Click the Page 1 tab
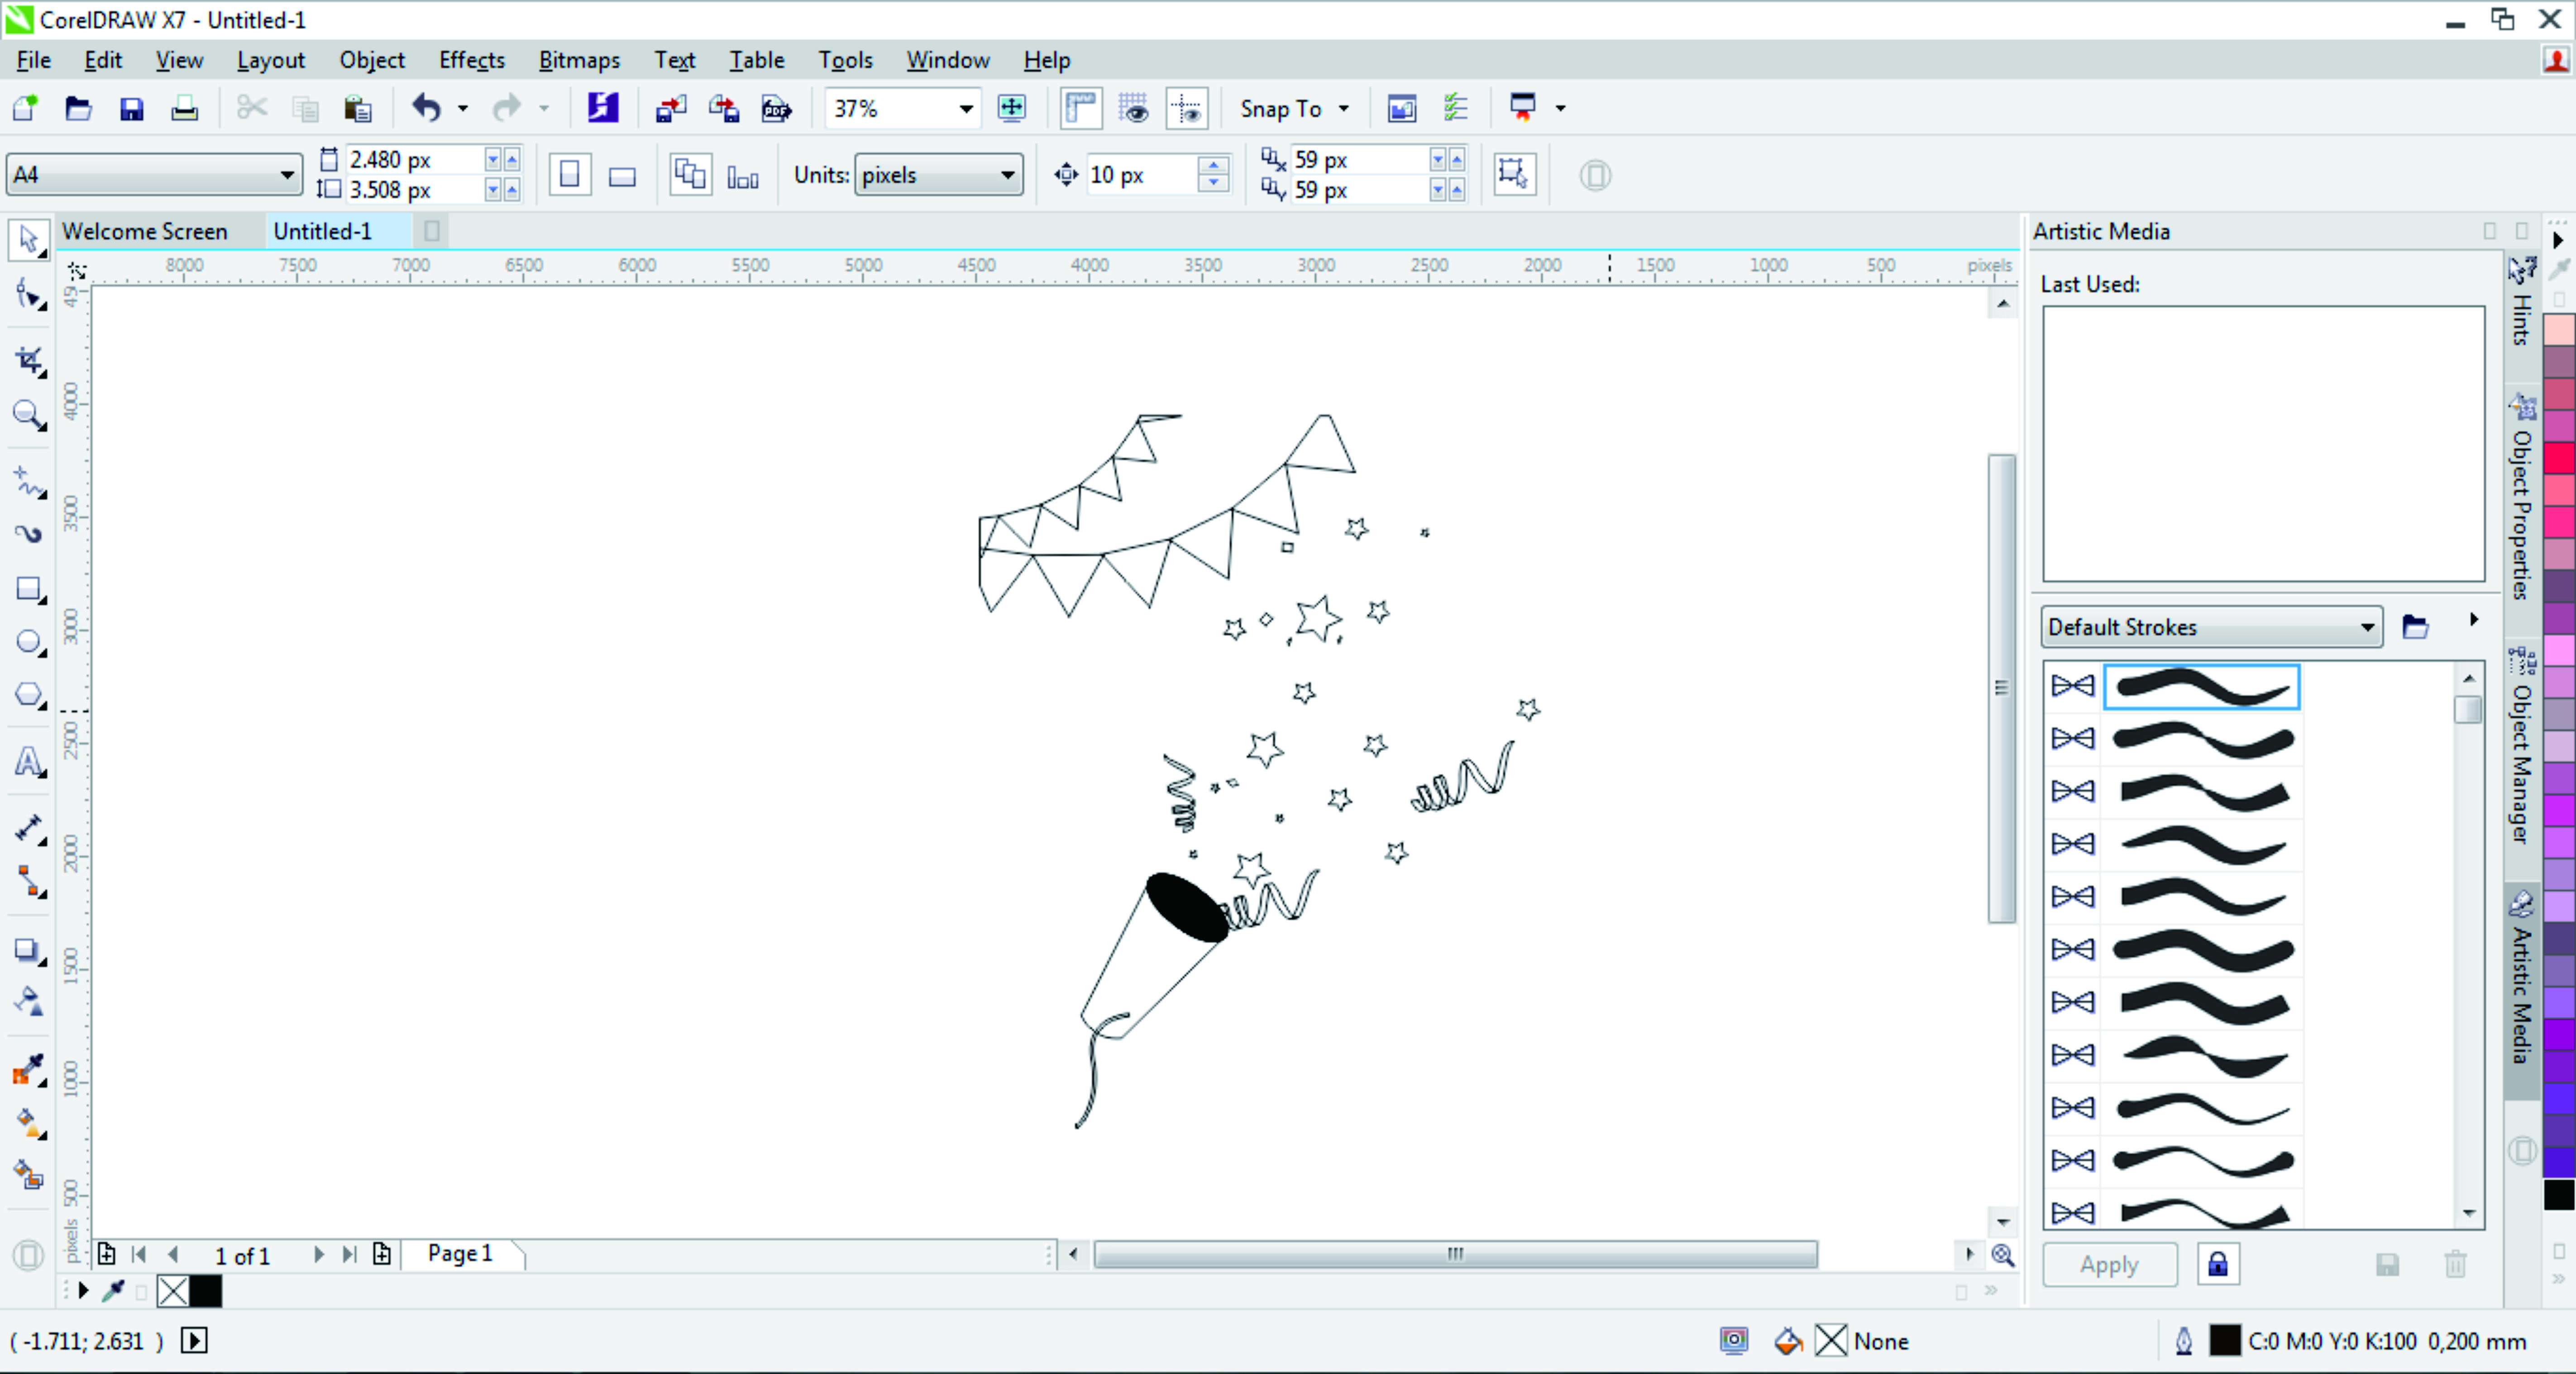Viewport: 2576px width, 1374px height. pos(460,1253)
